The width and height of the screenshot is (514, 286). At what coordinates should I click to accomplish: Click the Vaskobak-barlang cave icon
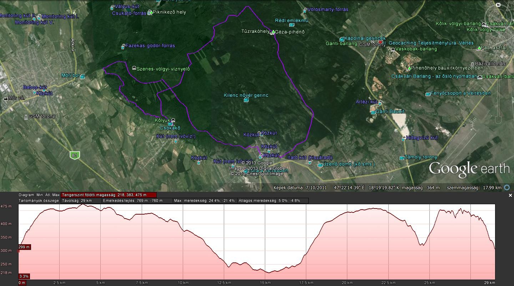pos(393,50)
